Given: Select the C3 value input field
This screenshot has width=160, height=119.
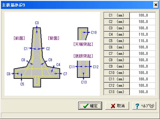Looking at the screenshot, I should [143, 28].
